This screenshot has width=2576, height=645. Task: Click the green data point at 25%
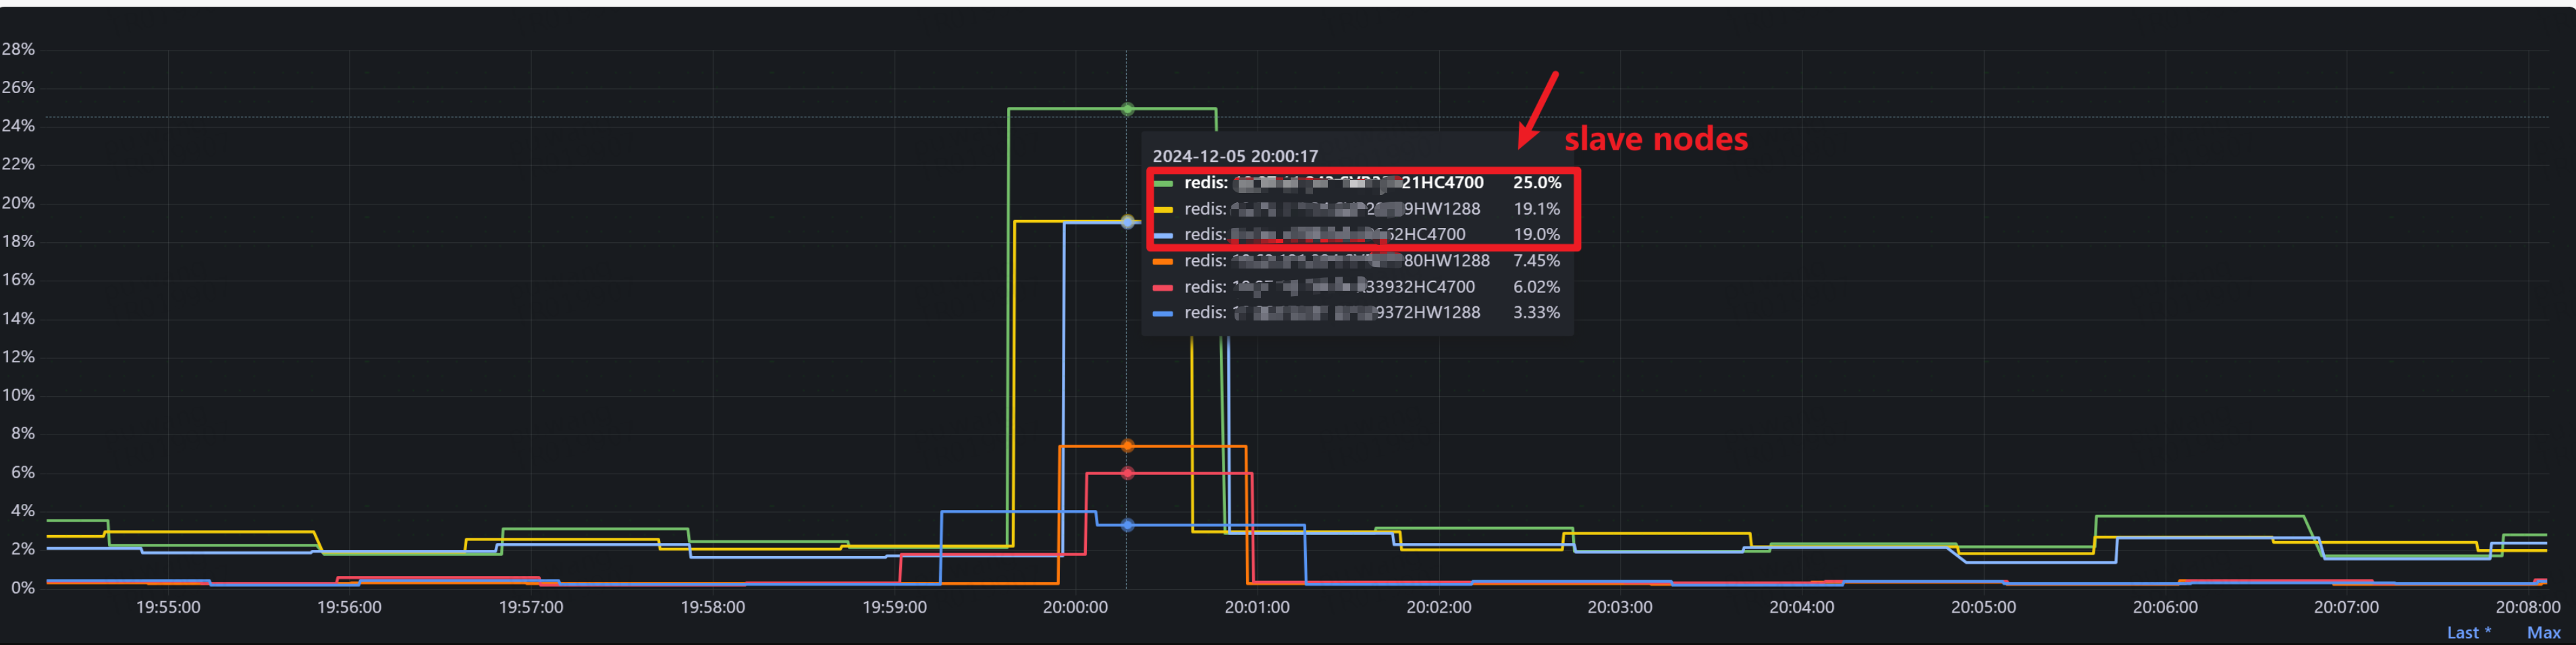tap(1127, 109)
